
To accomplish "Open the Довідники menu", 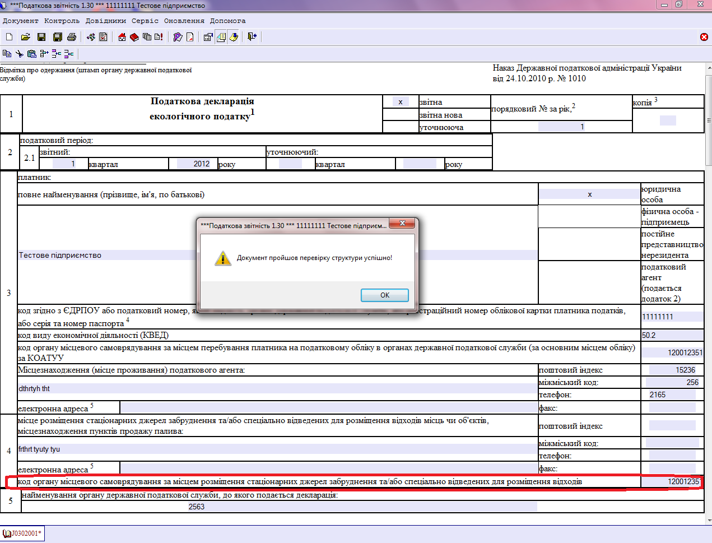I will pyautogui.click(x=106, y=21).
